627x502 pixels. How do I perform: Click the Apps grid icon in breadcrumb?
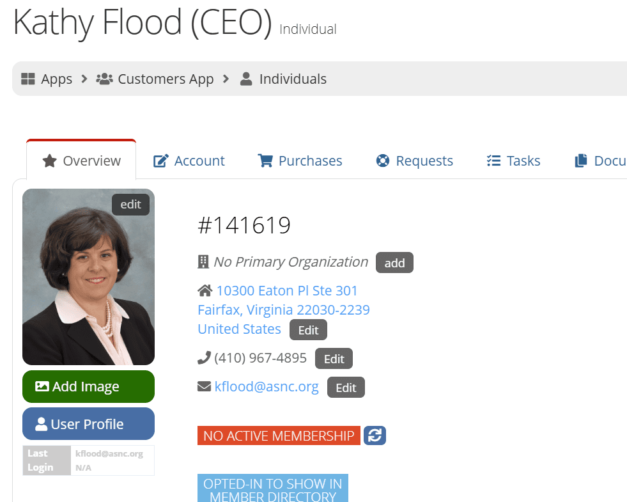(x=27, y=79)
